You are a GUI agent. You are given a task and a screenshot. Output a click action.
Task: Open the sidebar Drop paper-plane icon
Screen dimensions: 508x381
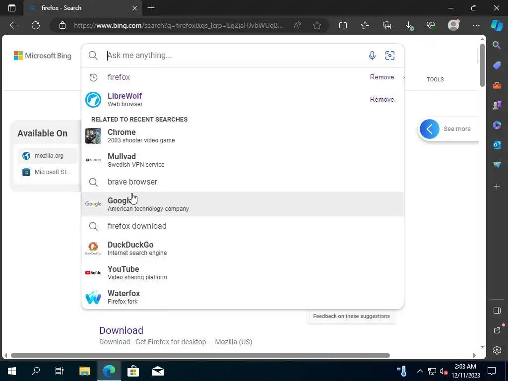(497, 165)
